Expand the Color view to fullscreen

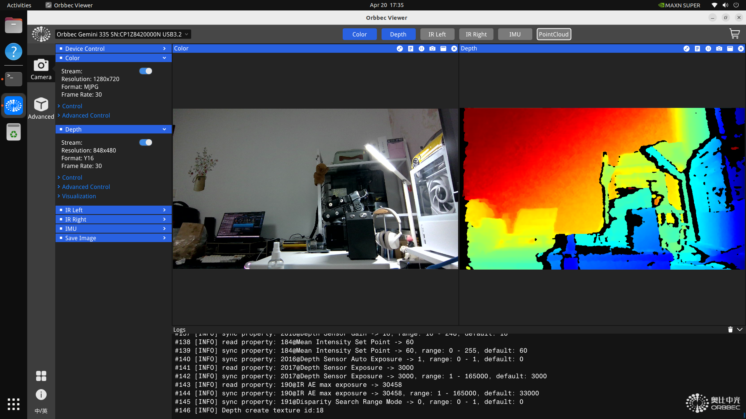(400, 48)
